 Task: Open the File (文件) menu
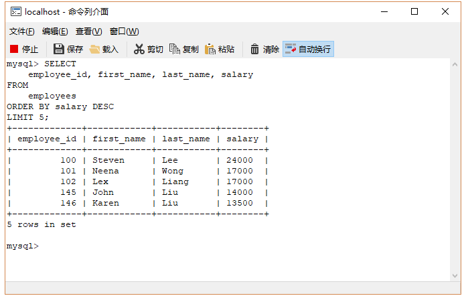(x=21, y=31)
